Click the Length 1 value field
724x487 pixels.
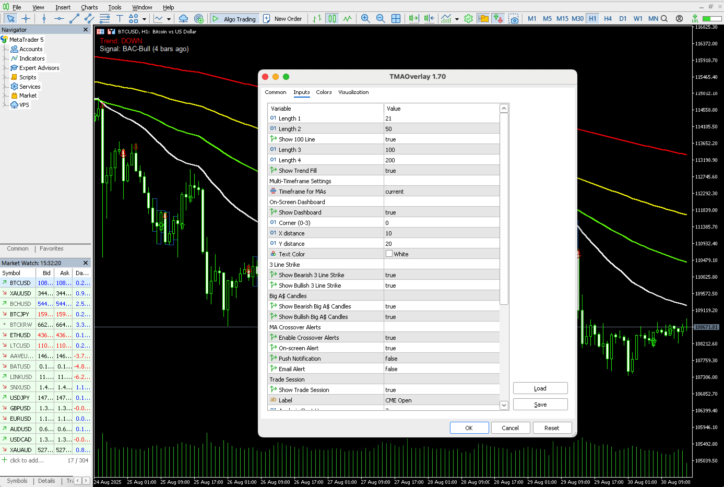pyautogui.click(x=442, y=118)
